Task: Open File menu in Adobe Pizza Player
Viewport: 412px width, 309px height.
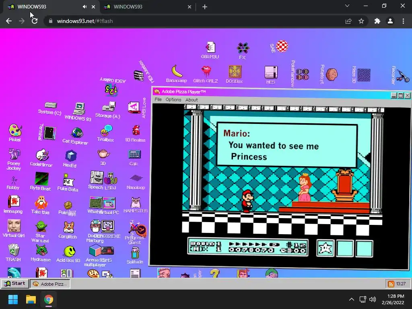Action: 158,99
